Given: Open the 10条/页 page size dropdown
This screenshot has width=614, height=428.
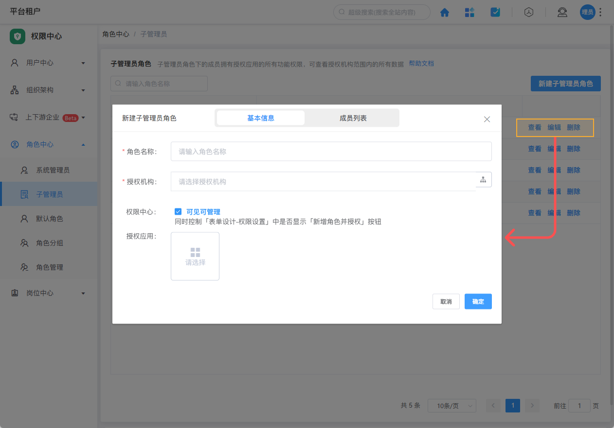Looking at the screenshot, I should [x=451, y=406].
